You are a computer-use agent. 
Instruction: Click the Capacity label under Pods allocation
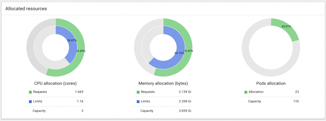pyautogui.click(x=254, y=101)
